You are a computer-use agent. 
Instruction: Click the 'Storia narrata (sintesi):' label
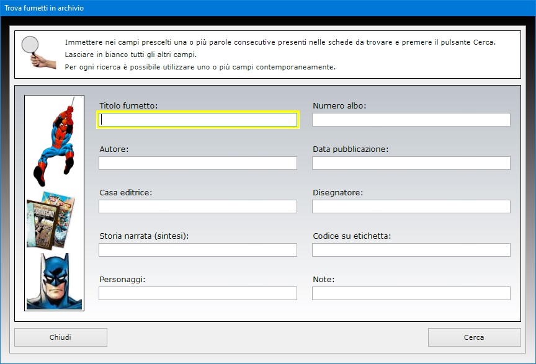tap(144, 236)
